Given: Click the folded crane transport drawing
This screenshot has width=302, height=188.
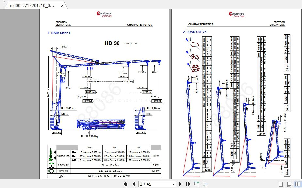Looking at the screenshot, I should [x=101, y=124].
